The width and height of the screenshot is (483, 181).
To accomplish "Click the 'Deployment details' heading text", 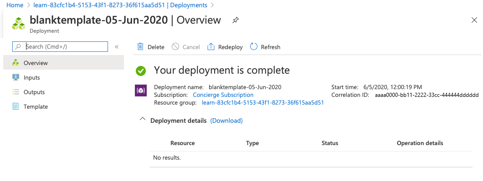I will click(178, 121).
